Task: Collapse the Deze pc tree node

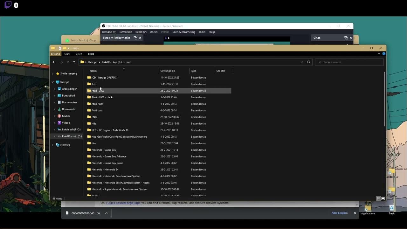Action: click(53, 82)
